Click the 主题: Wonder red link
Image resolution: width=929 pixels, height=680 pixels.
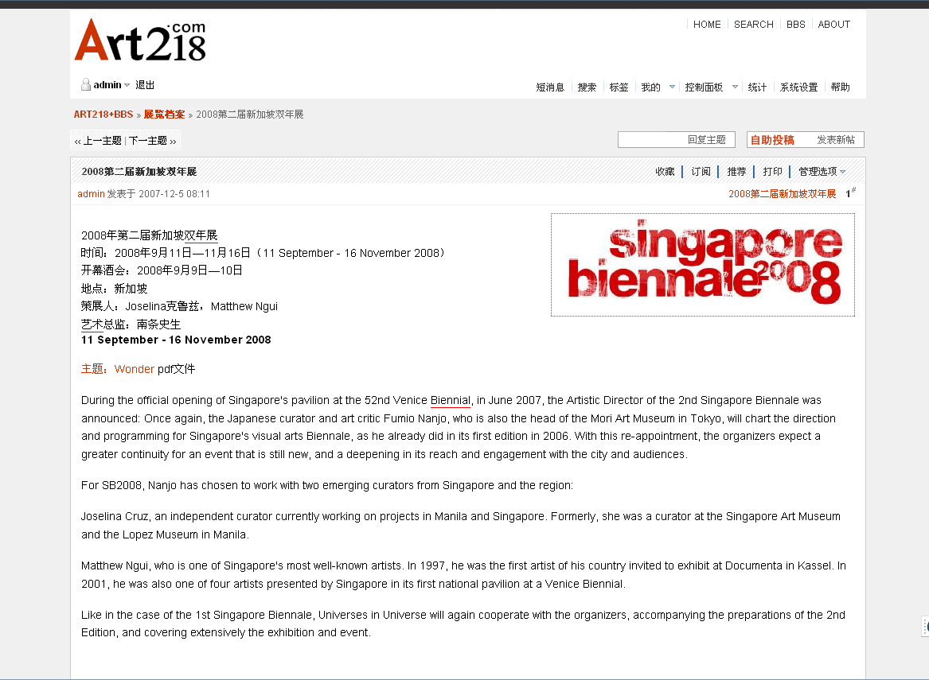(117, 369)
